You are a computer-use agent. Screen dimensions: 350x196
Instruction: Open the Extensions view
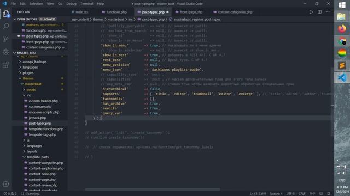click(6, 65)
